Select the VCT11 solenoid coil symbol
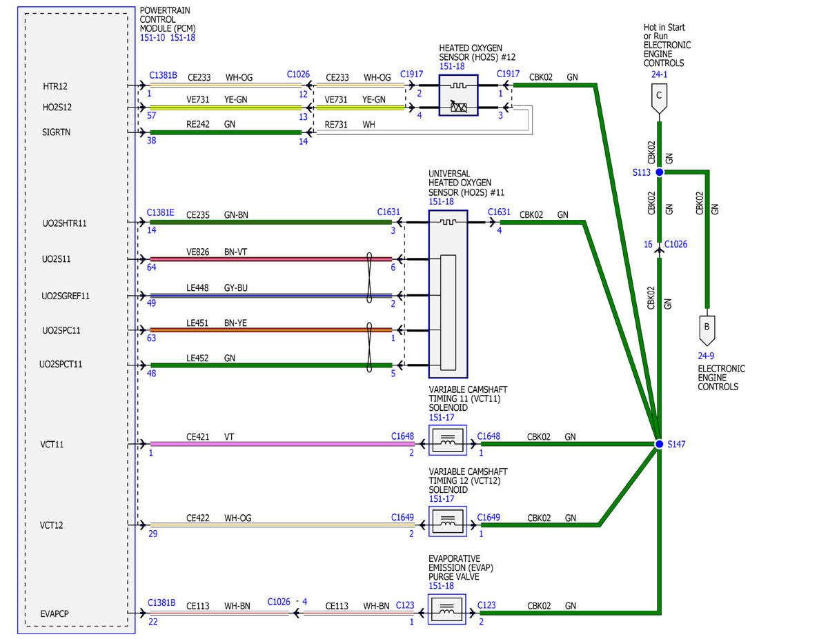The height and width of the screenshot is (639, 828). [x=447, y=440]
